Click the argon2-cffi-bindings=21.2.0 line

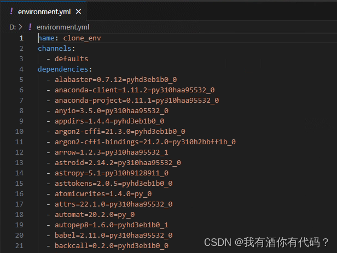145,142
